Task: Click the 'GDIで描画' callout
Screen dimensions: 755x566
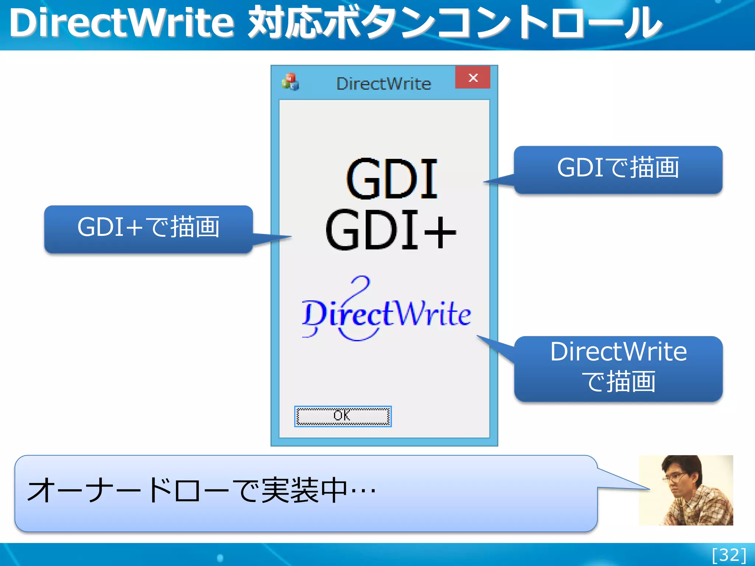Action: 618,170
